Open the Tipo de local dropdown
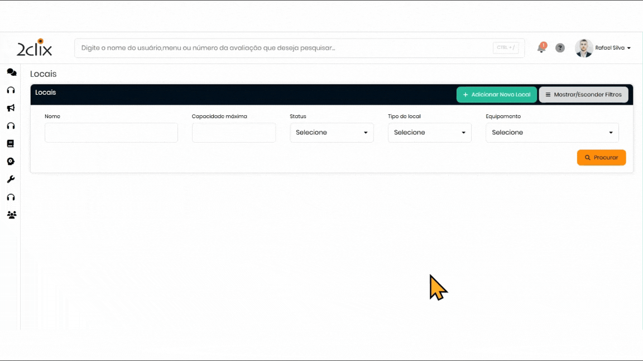Image resolution: width=643 pixels, height=361 pixels. point(429,133)
